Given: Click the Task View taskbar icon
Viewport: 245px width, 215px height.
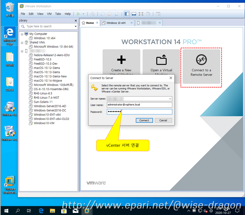Looking at the screenshot, I should click(29, 211).
